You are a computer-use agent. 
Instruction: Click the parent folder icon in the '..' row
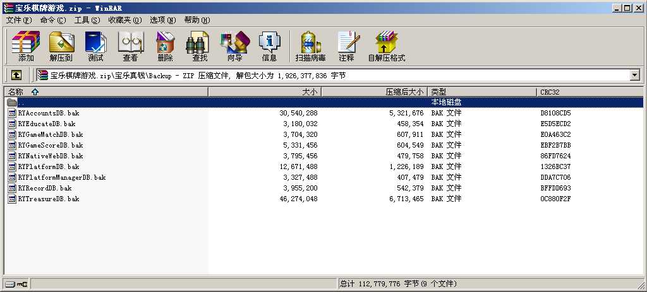click(12, 102)
